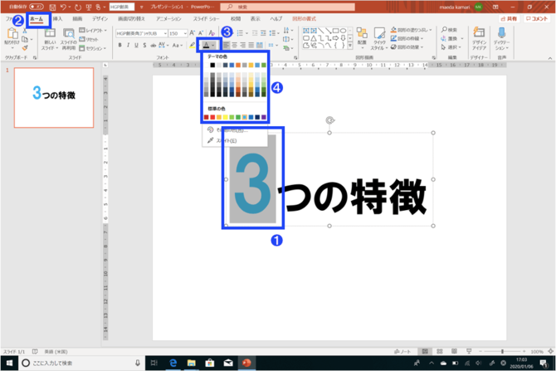Viewport: 556px width, 371px height.
Task: Switch to the 挿入 Insert tab
Action: coord(57,19)
